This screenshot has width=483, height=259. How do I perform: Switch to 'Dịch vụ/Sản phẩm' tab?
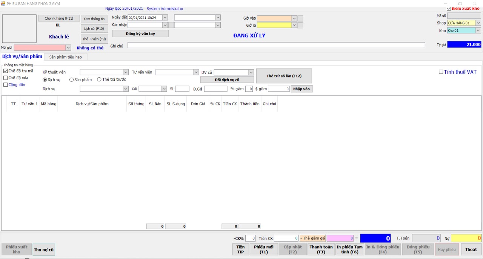(22, 57)
